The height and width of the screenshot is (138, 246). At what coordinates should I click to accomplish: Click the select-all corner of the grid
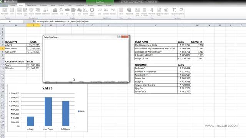pos(2,25)
